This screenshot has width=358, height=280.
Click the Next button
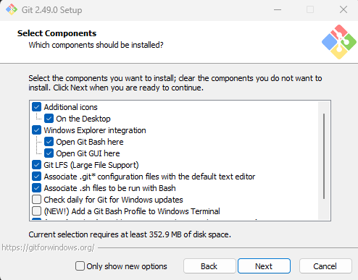point(264,266)
